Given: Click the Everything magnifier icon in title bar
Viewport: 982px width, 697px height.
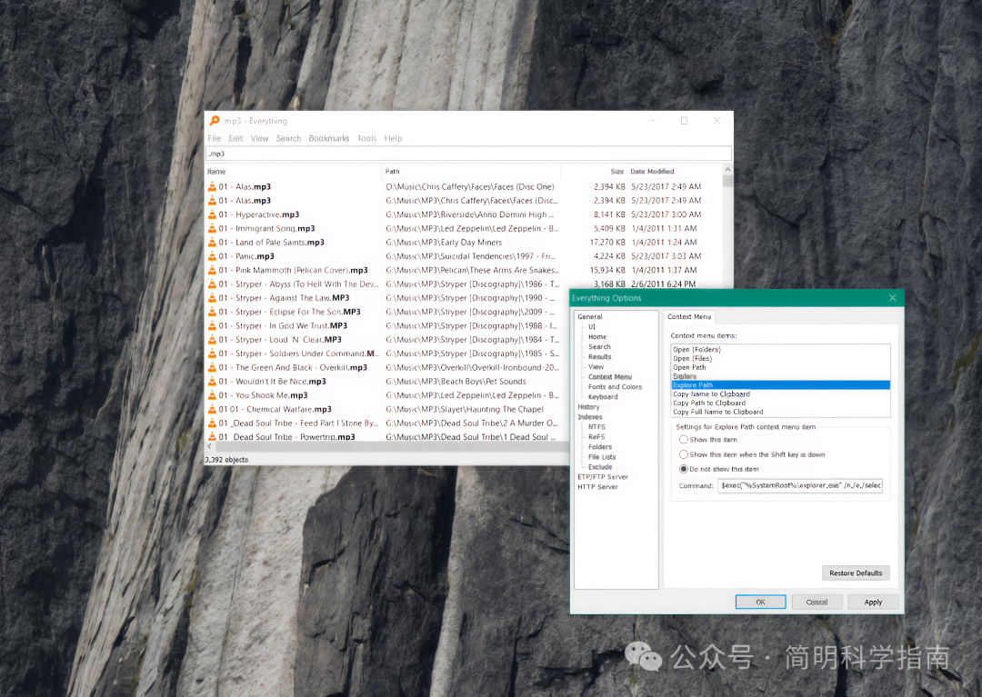Looking at the screenshot, I should pos(215,121).
